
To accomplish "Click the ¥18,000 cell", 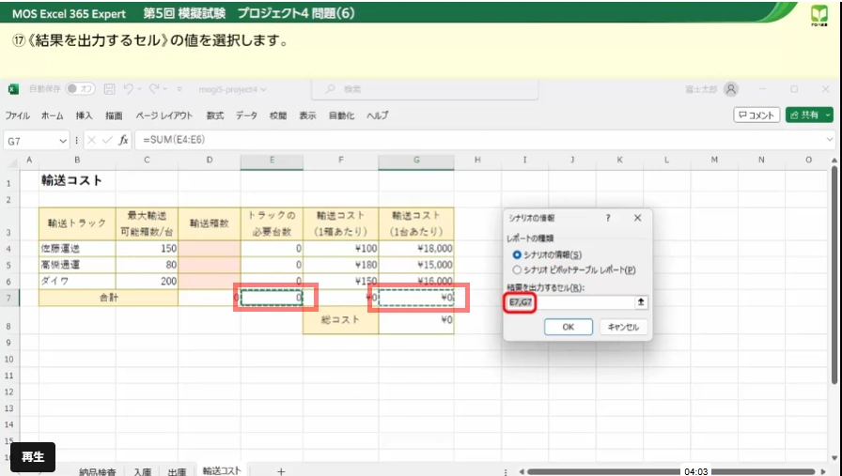I will [416, 249].
